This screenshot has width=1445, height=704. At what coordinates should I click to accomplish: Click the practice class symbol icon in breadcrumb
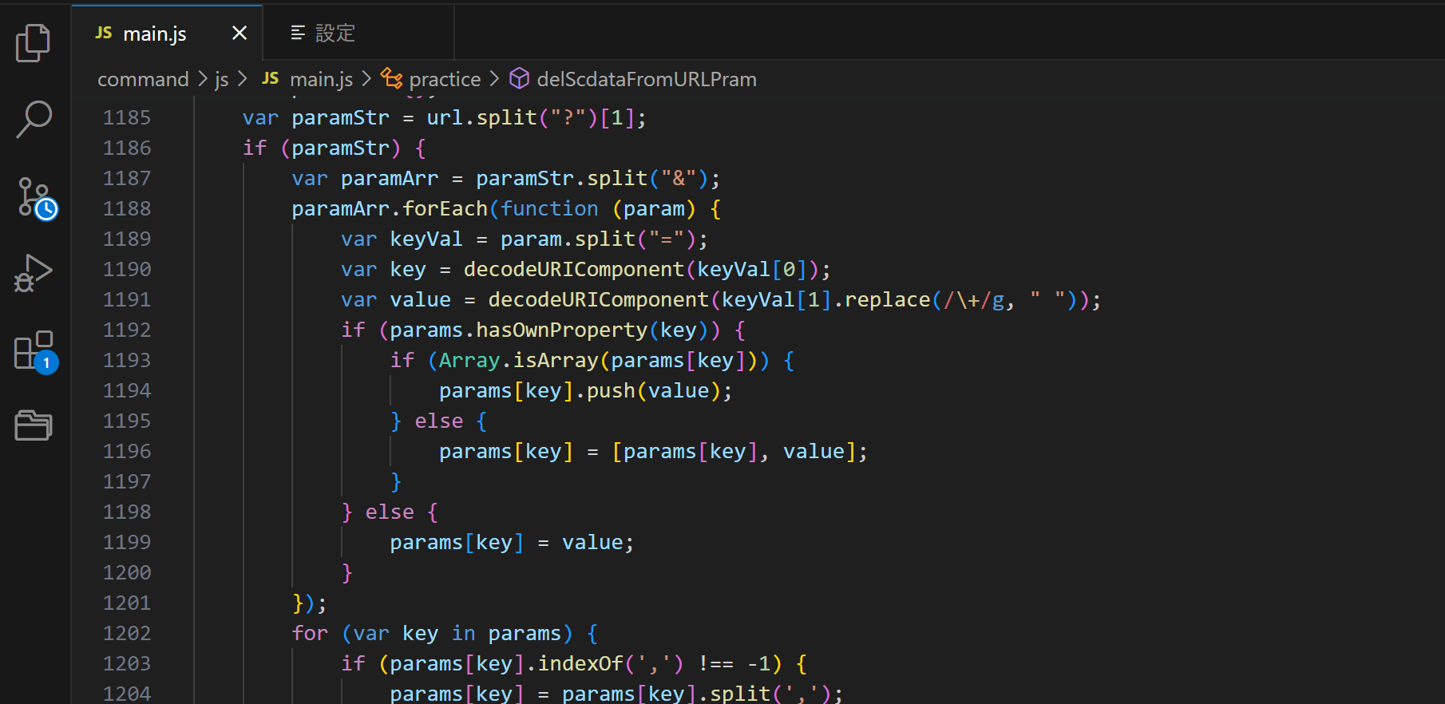click(391, 78)
